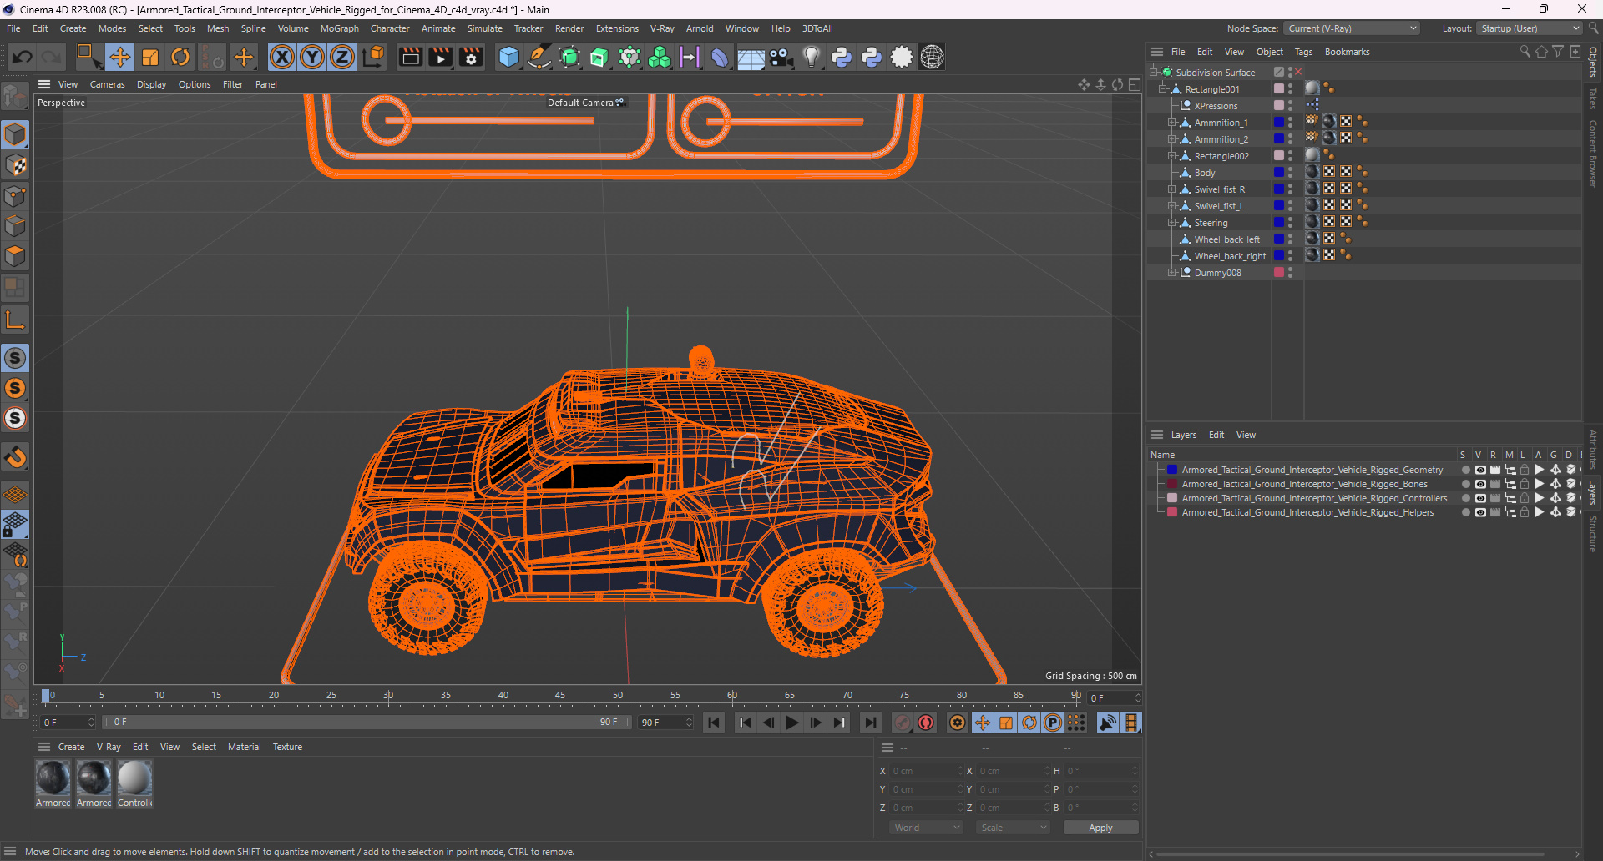
Task: Select the Scale tool
Action: point(150,57)
